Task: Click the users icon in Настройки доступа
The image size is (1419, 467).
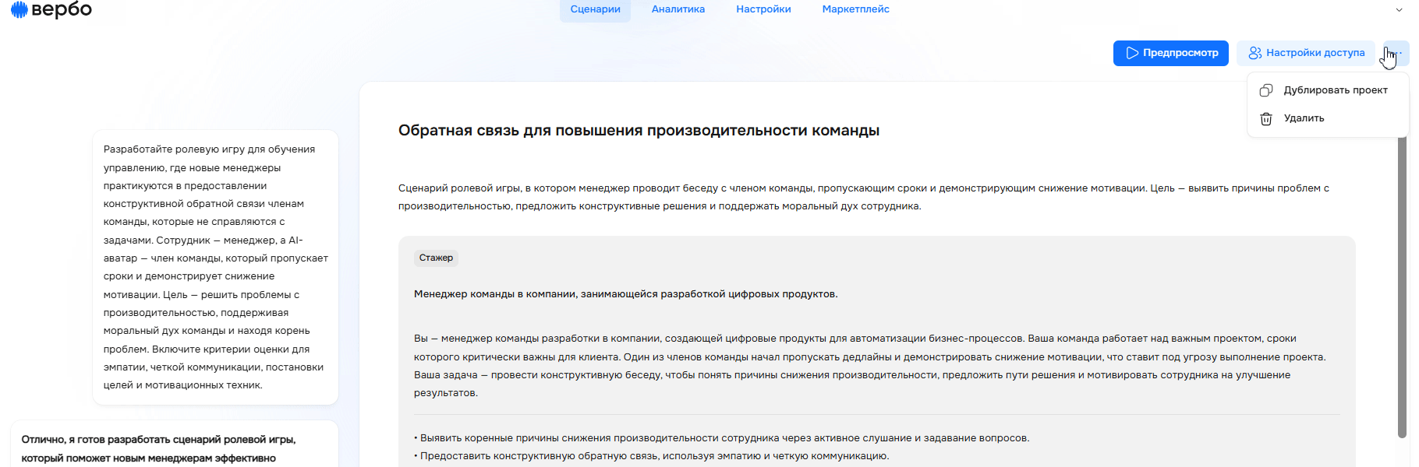Action: coord(1254,53)
